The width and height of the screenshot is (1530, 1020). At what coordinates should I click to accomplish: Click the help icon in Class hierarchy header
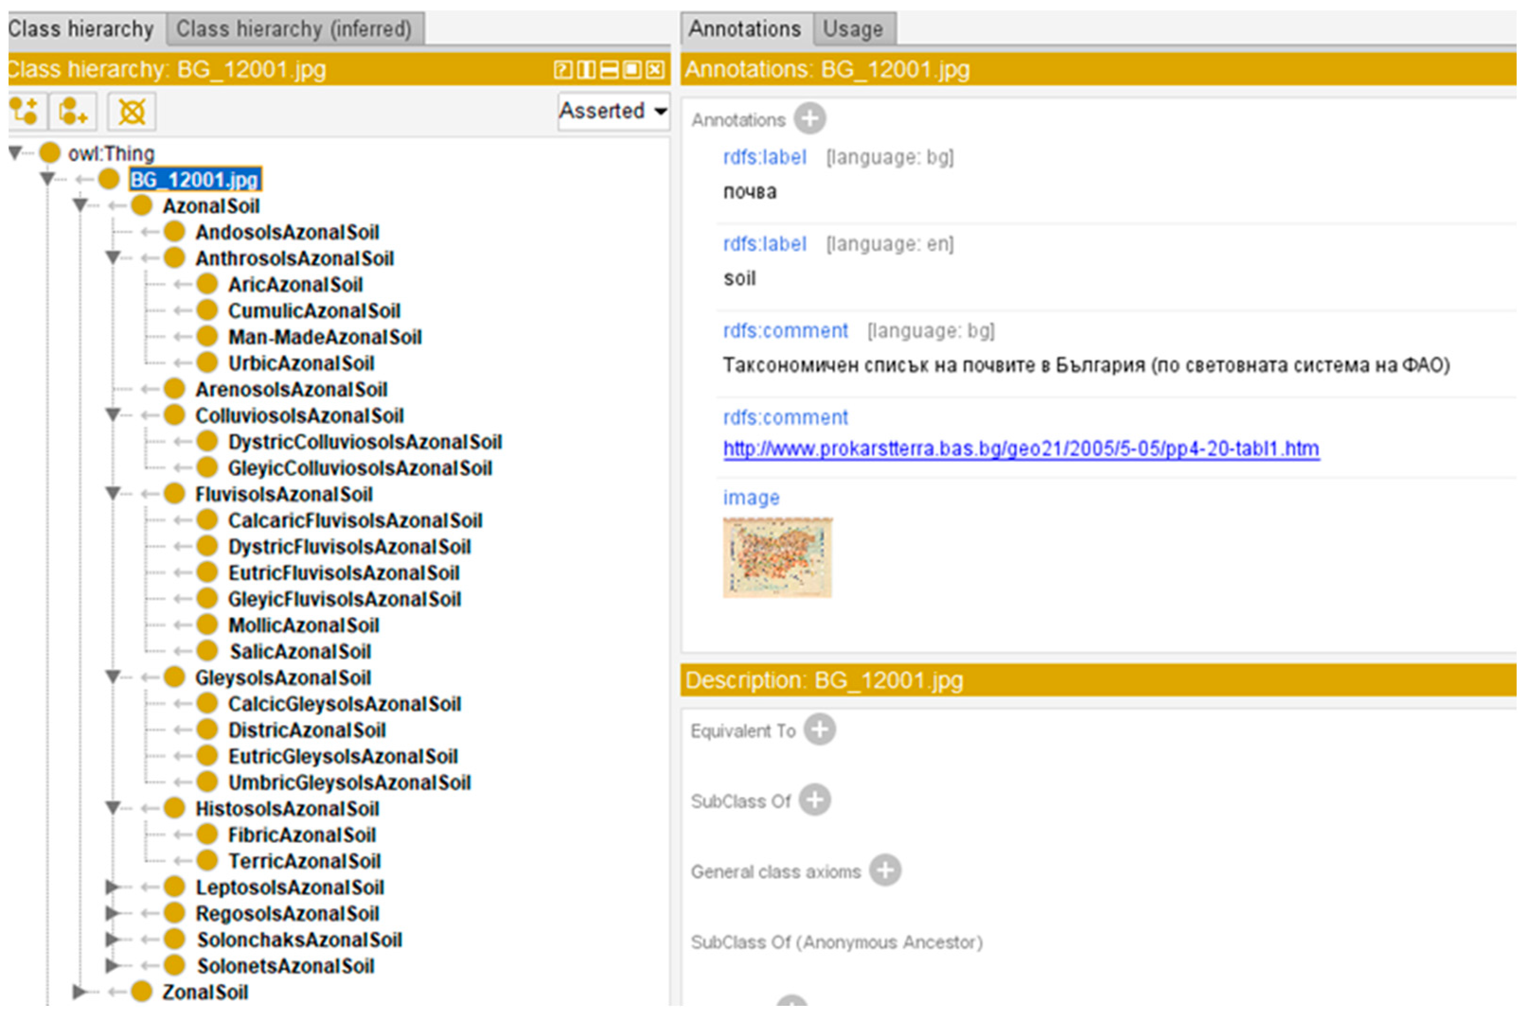(x=562, y=70)
